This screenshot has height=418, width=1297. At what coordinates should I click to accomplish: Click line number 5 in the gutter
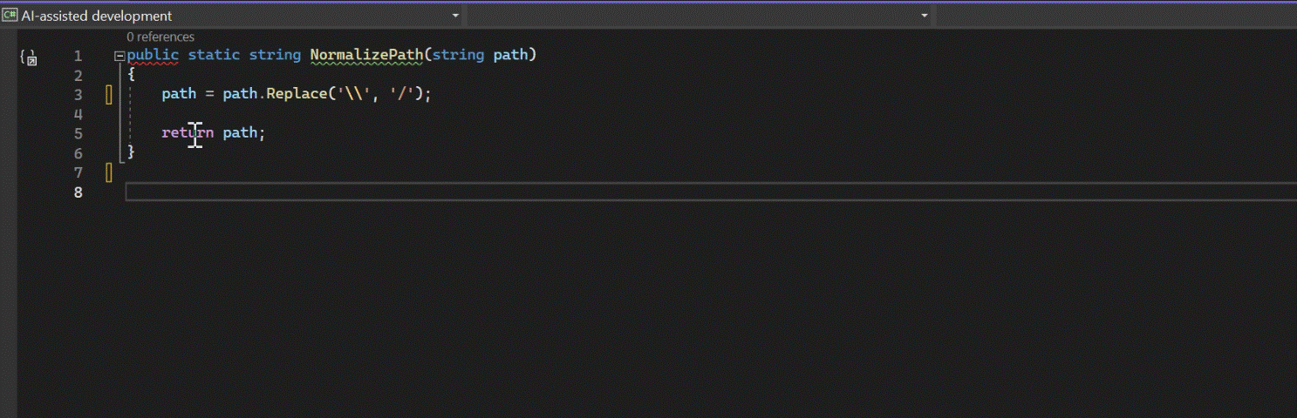[78, 133]
